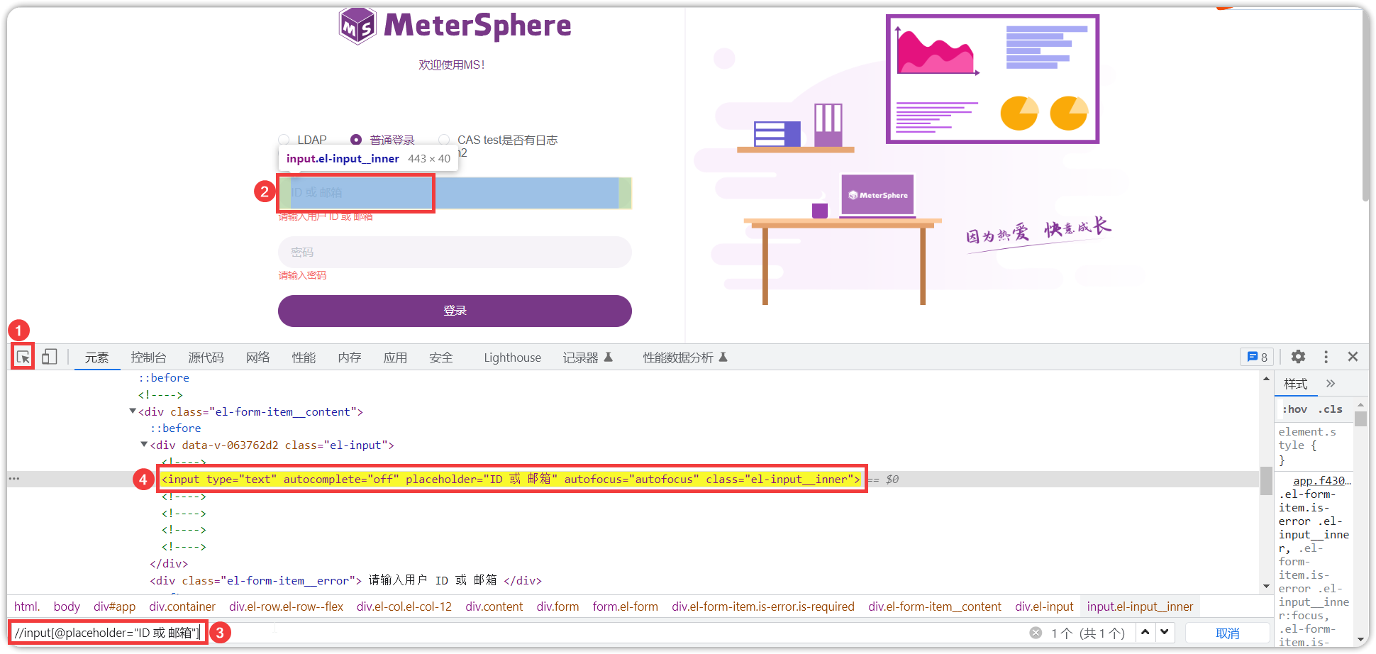Open the app.f430 stylesheet link

(1322, 480)
